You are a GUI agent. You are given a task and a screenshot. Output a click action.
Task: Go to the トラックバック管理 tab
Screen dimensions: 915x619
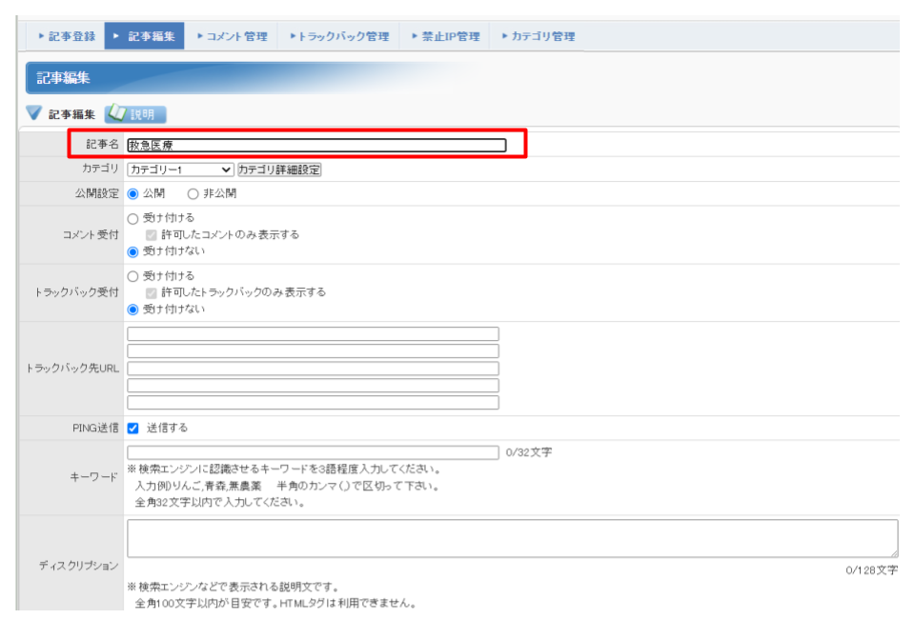click(339, 36)
